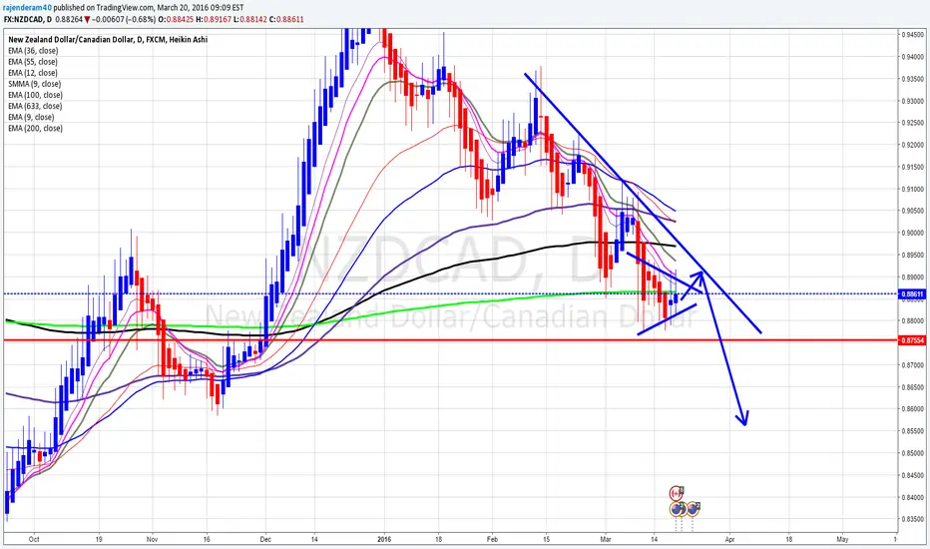Open the rightmost New Zealand flag event icon
The height and width of the screenshot is (549, 930).
pyautogui.click(x=693, y=509)
